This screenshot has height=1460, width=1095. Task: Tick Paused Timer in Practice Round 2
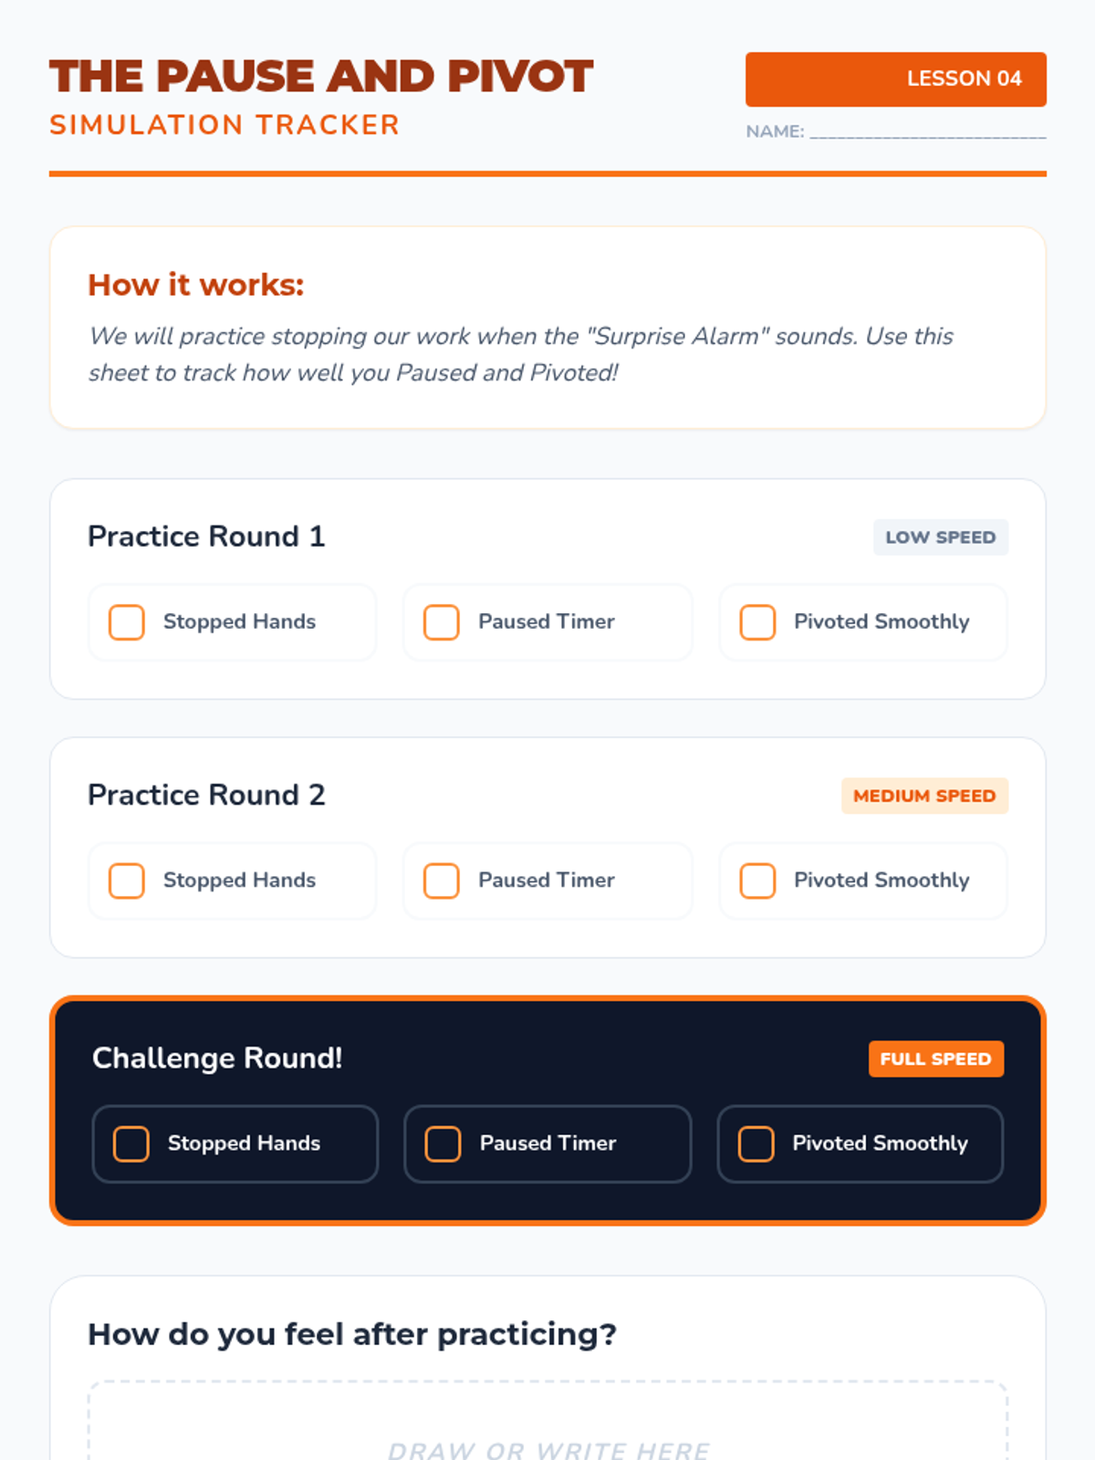coord(442,881)
